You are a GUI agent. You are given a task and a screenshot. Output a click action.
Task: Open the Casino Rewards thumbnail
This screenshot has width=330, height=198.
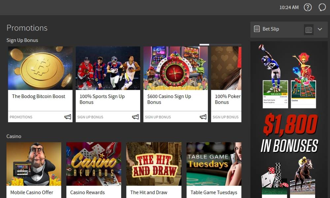click(94, 164)
